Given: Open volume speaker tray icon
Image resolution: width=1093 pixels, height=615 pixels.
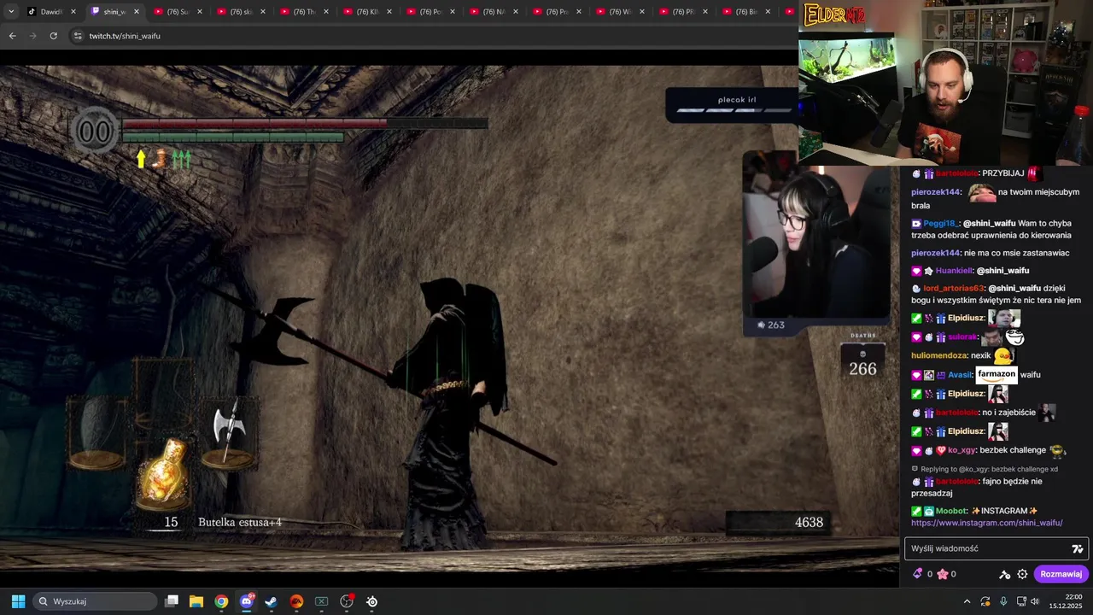Looking at the screenshot, I should [x=1035, y=601].
